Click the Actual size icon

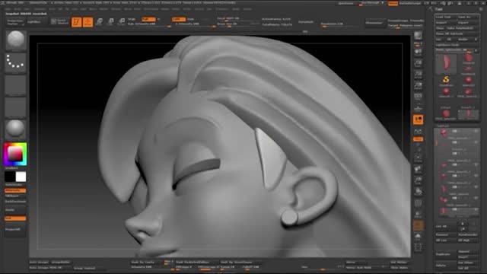pos(418,75)
